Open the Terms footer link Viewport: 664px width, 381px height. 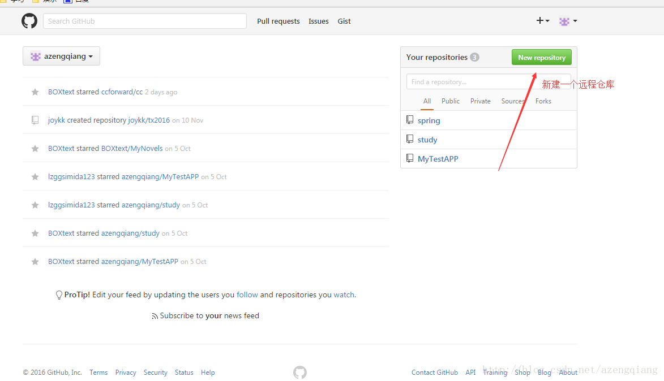coord(98,373)
